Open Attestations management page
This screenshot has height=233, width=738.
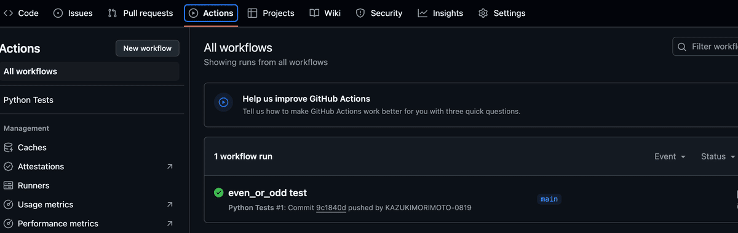(x=90, y=166)
